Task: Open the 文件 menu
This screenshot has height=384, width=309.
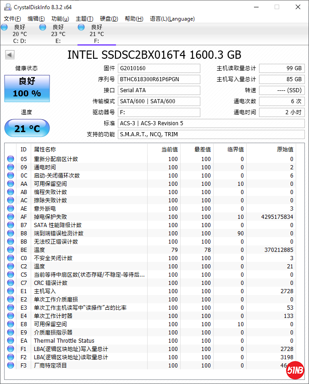Action: 11,19
